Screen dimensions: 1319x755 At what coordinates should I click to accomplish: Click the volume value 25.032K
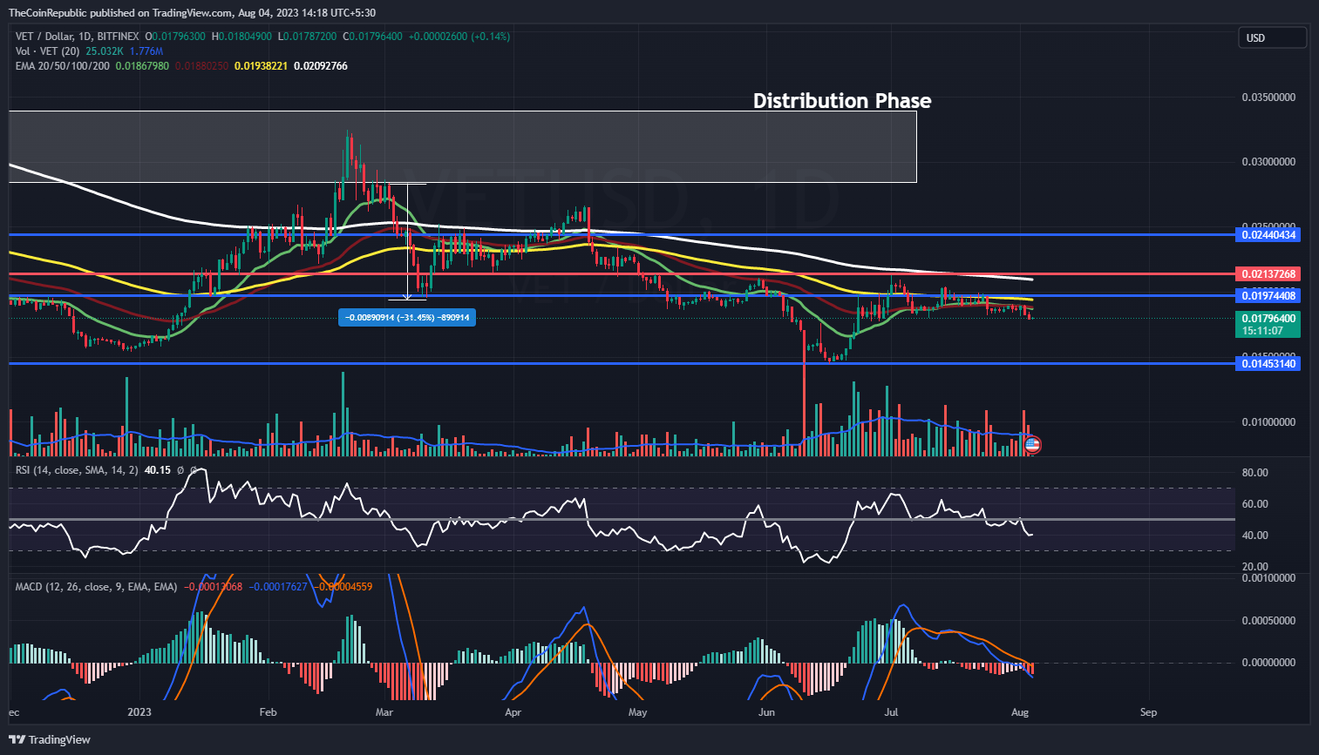click(105, 51)
